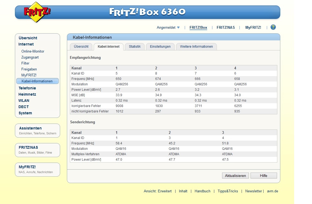Select the upstream power level 47.5
This screenshot has height=204, width=312.
tap(225, 160)
